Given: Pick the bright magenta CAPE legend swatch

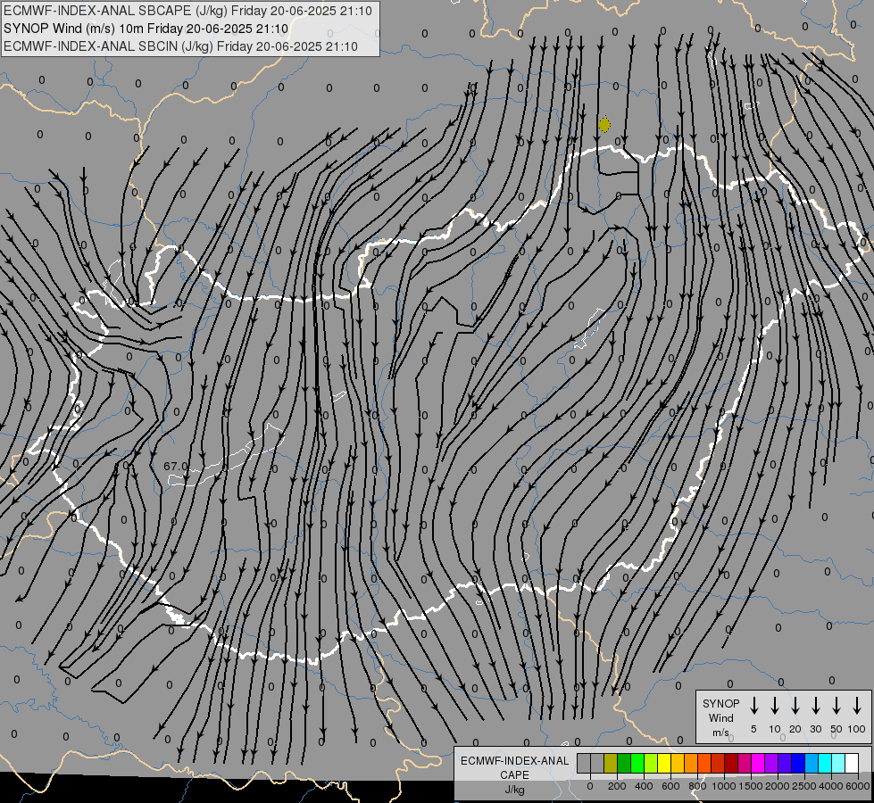Looking at the screenshot, I should tap(758, 764).
